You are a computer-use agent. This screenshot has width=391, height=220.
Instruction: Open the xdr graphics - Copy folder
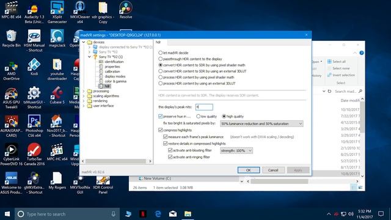pos(103,12)
